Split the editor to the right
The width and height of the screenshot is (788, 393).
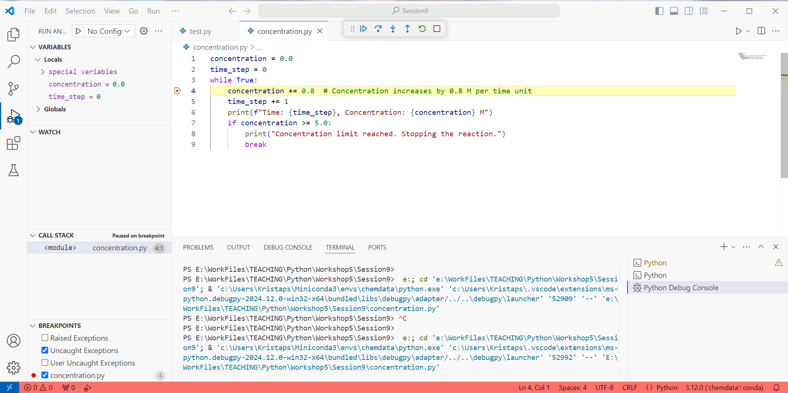pyautogui.click(x=761, y=31)
